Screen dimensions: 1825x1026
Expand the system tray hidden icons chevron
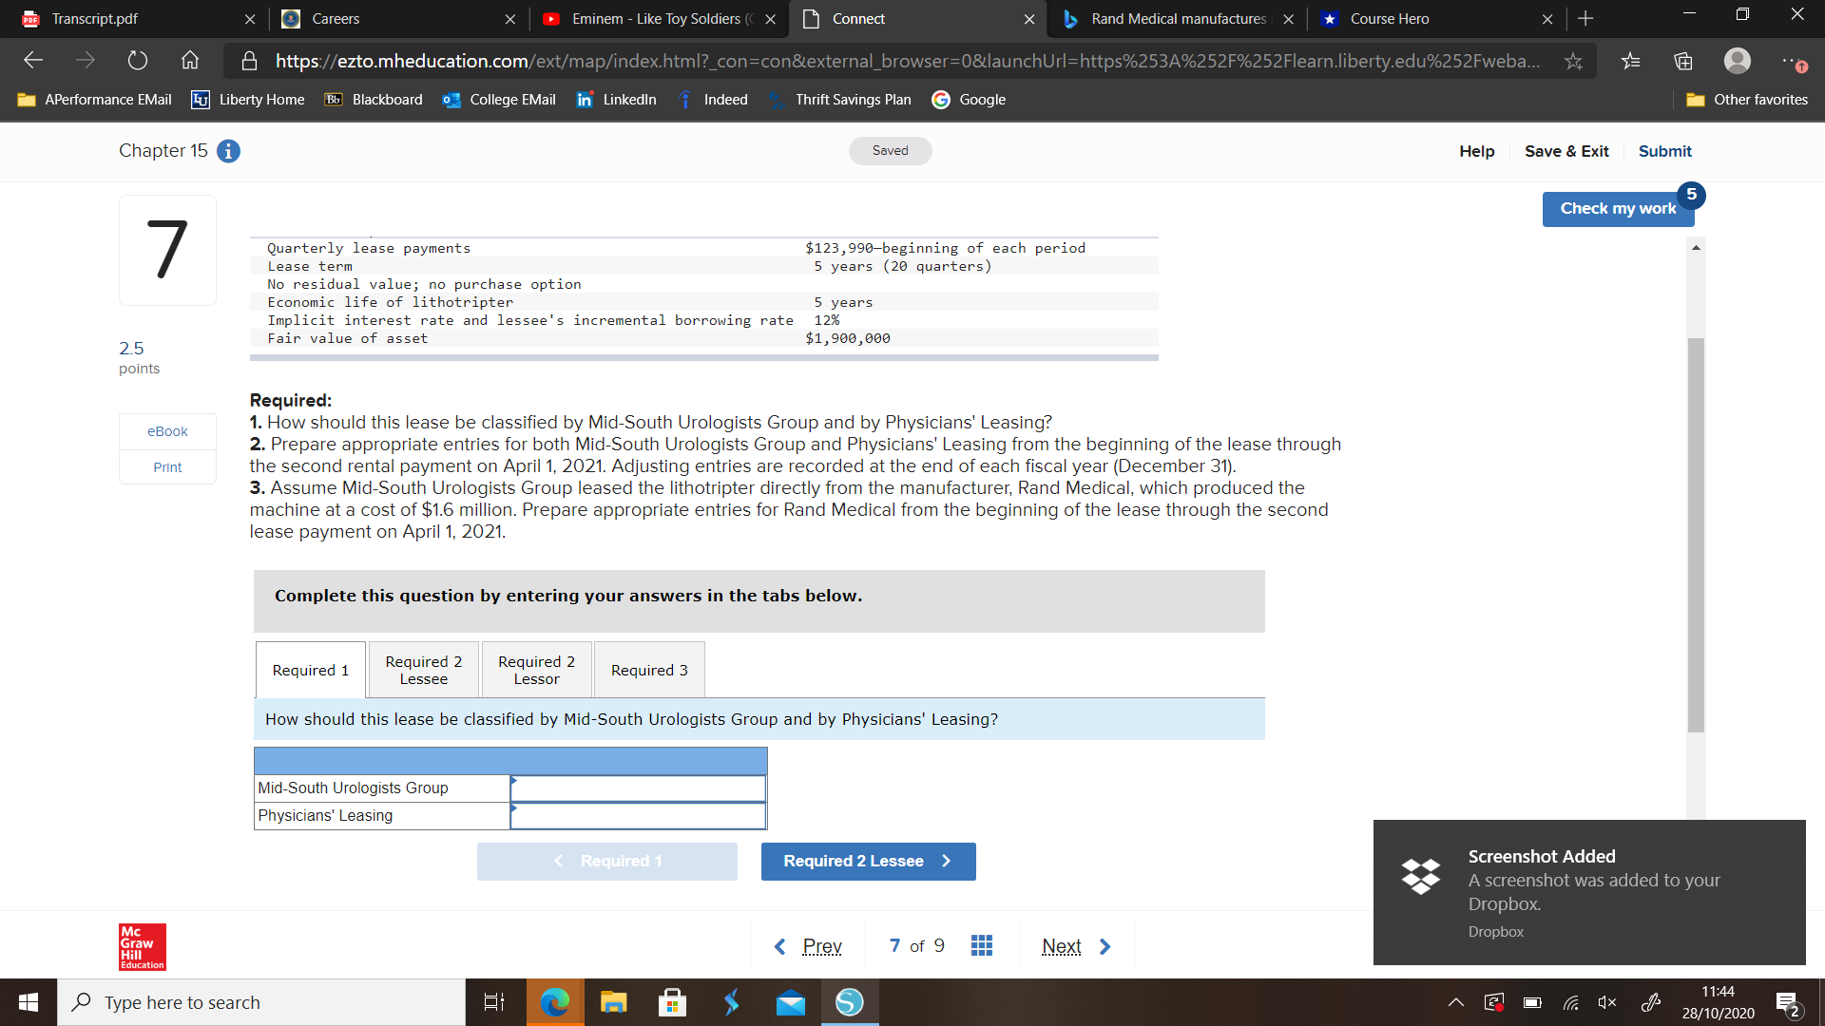coord(1455,1002)
